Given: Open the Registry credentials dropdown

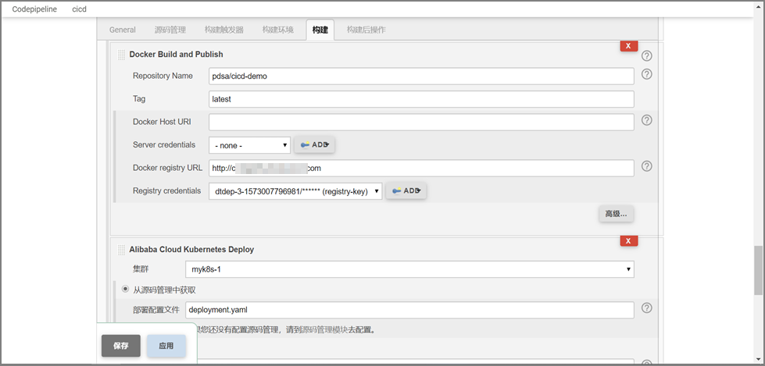Looking at the screenshot, I should click(x=295, y=191).
